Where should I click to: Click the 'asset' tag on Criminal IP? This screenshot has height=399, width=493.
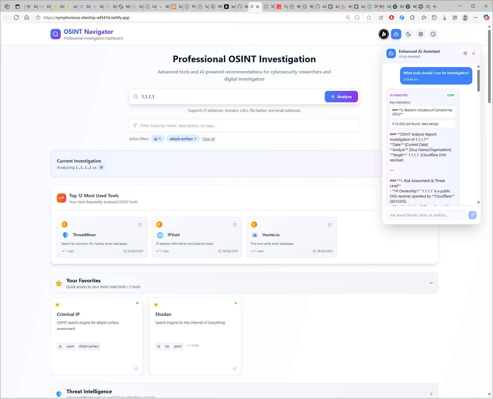point(70,346)
